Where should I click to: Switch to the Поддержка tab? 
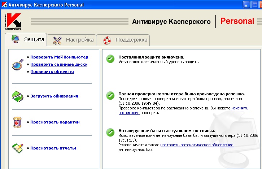click(x=124, y=40)
